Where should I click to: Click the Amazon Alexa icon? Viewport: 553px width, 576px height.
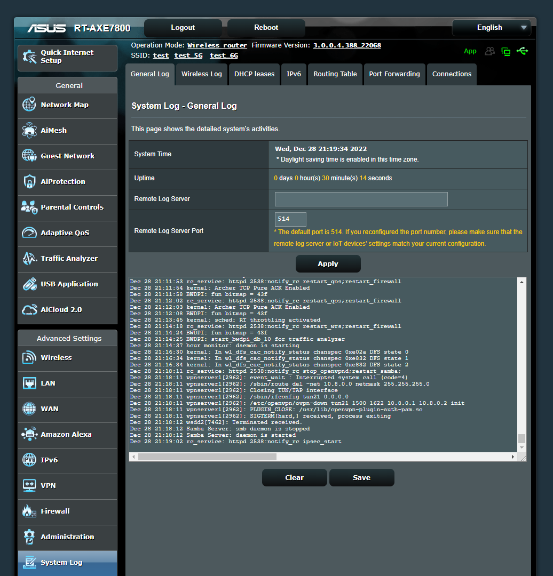click(x=29, y=434)
